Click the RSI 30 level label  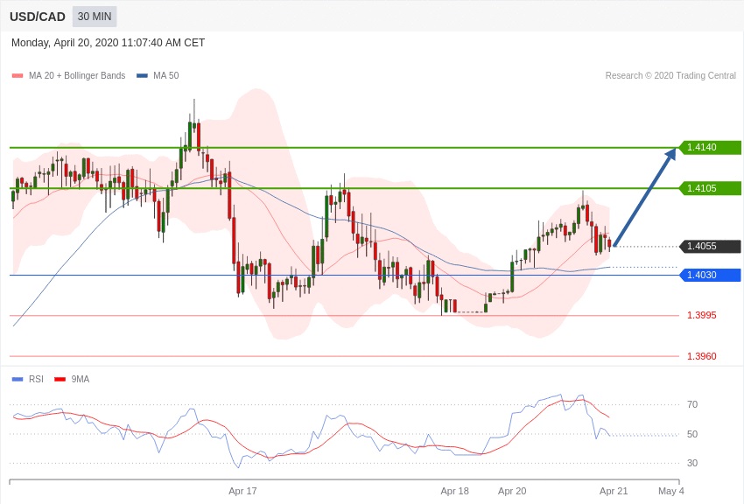[692, 463]
